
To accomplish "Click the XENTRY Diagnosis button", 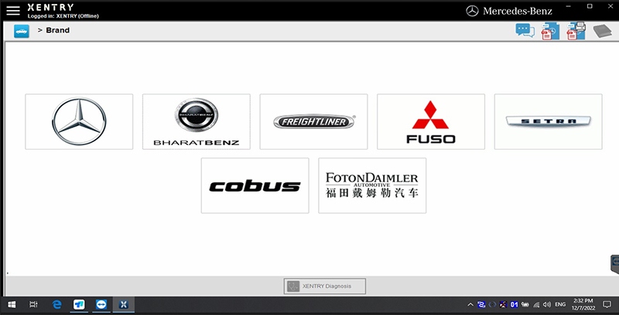I will click(324, 286).
